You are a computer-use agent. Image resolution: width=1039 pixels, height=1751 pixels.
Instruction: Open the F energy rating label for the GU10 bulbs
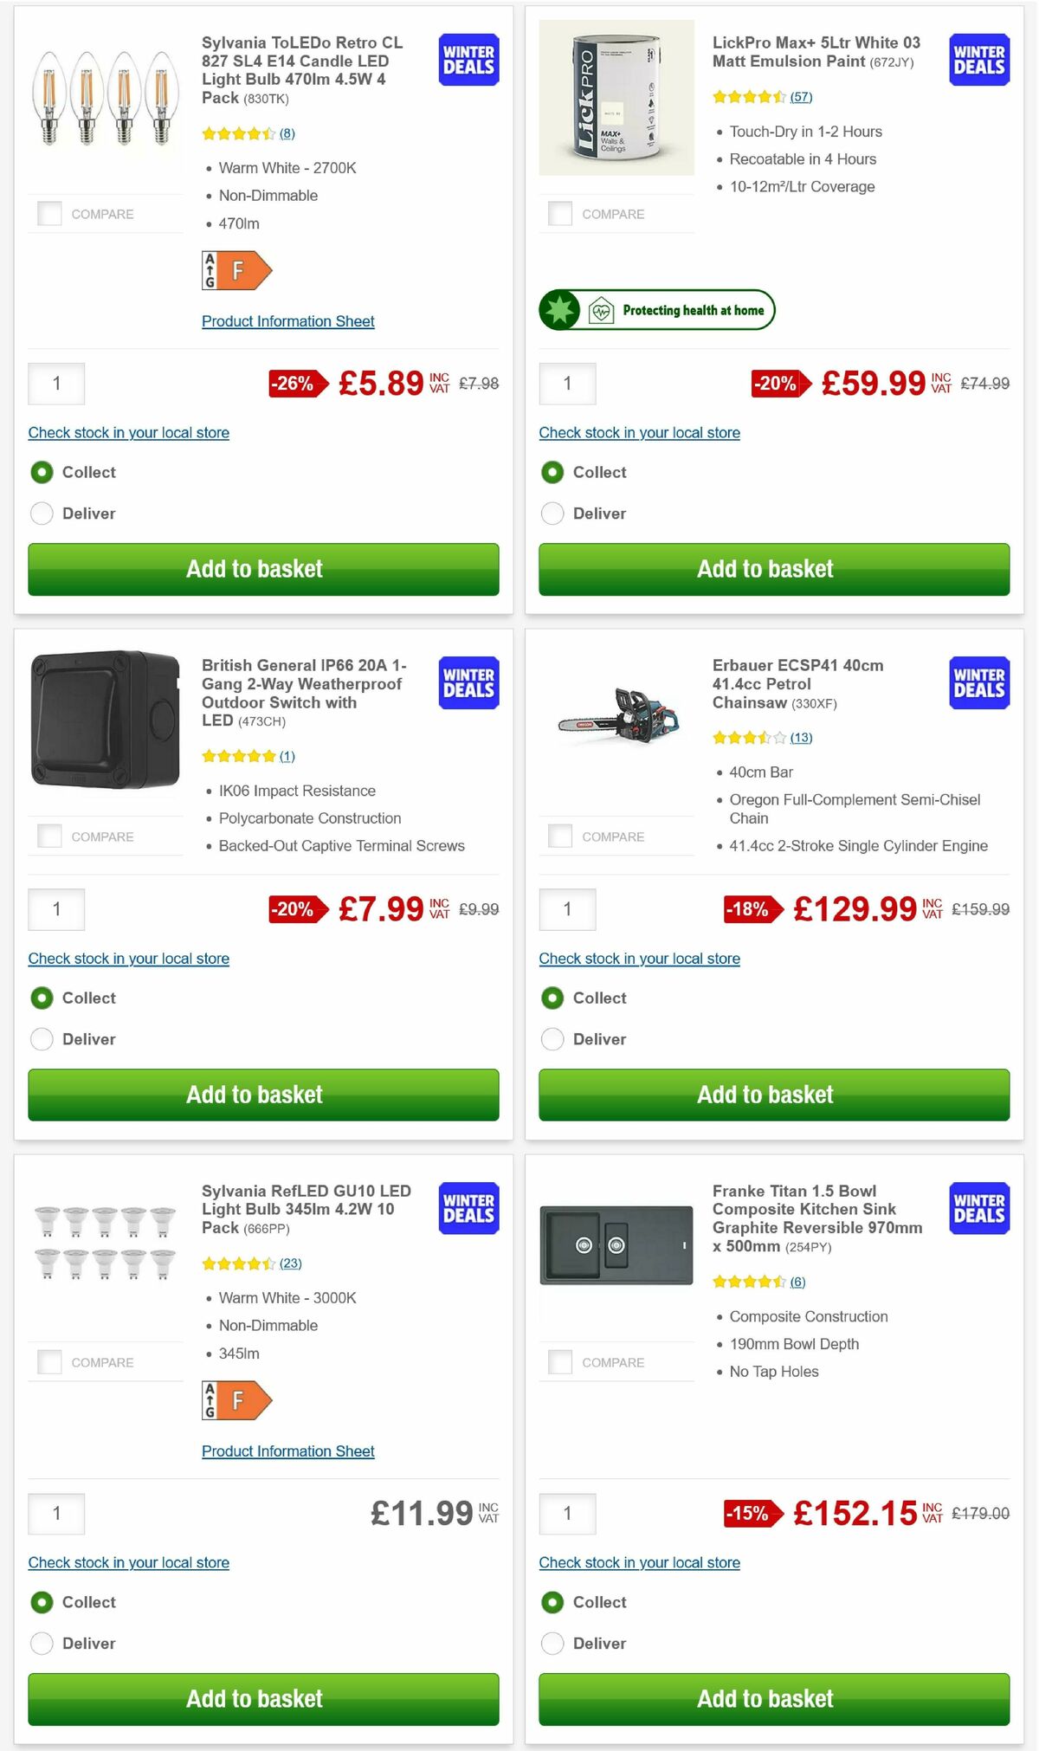(x=237, y=1400)
